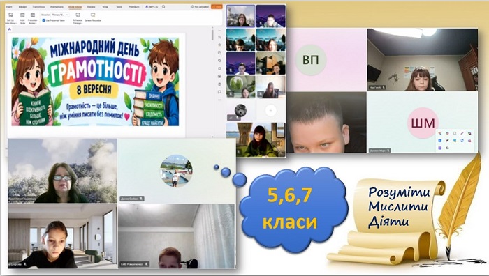
Task: Expand the Monitor dropdown list
Action: coord(60,15)
